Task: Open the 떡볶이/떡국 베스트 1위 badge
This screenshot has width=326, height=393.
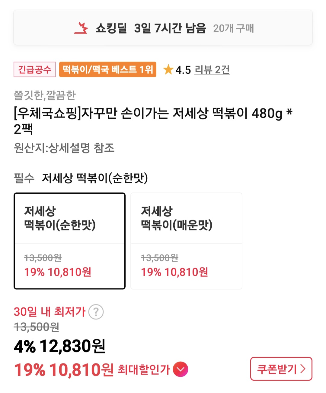Action: click(108, 69)
